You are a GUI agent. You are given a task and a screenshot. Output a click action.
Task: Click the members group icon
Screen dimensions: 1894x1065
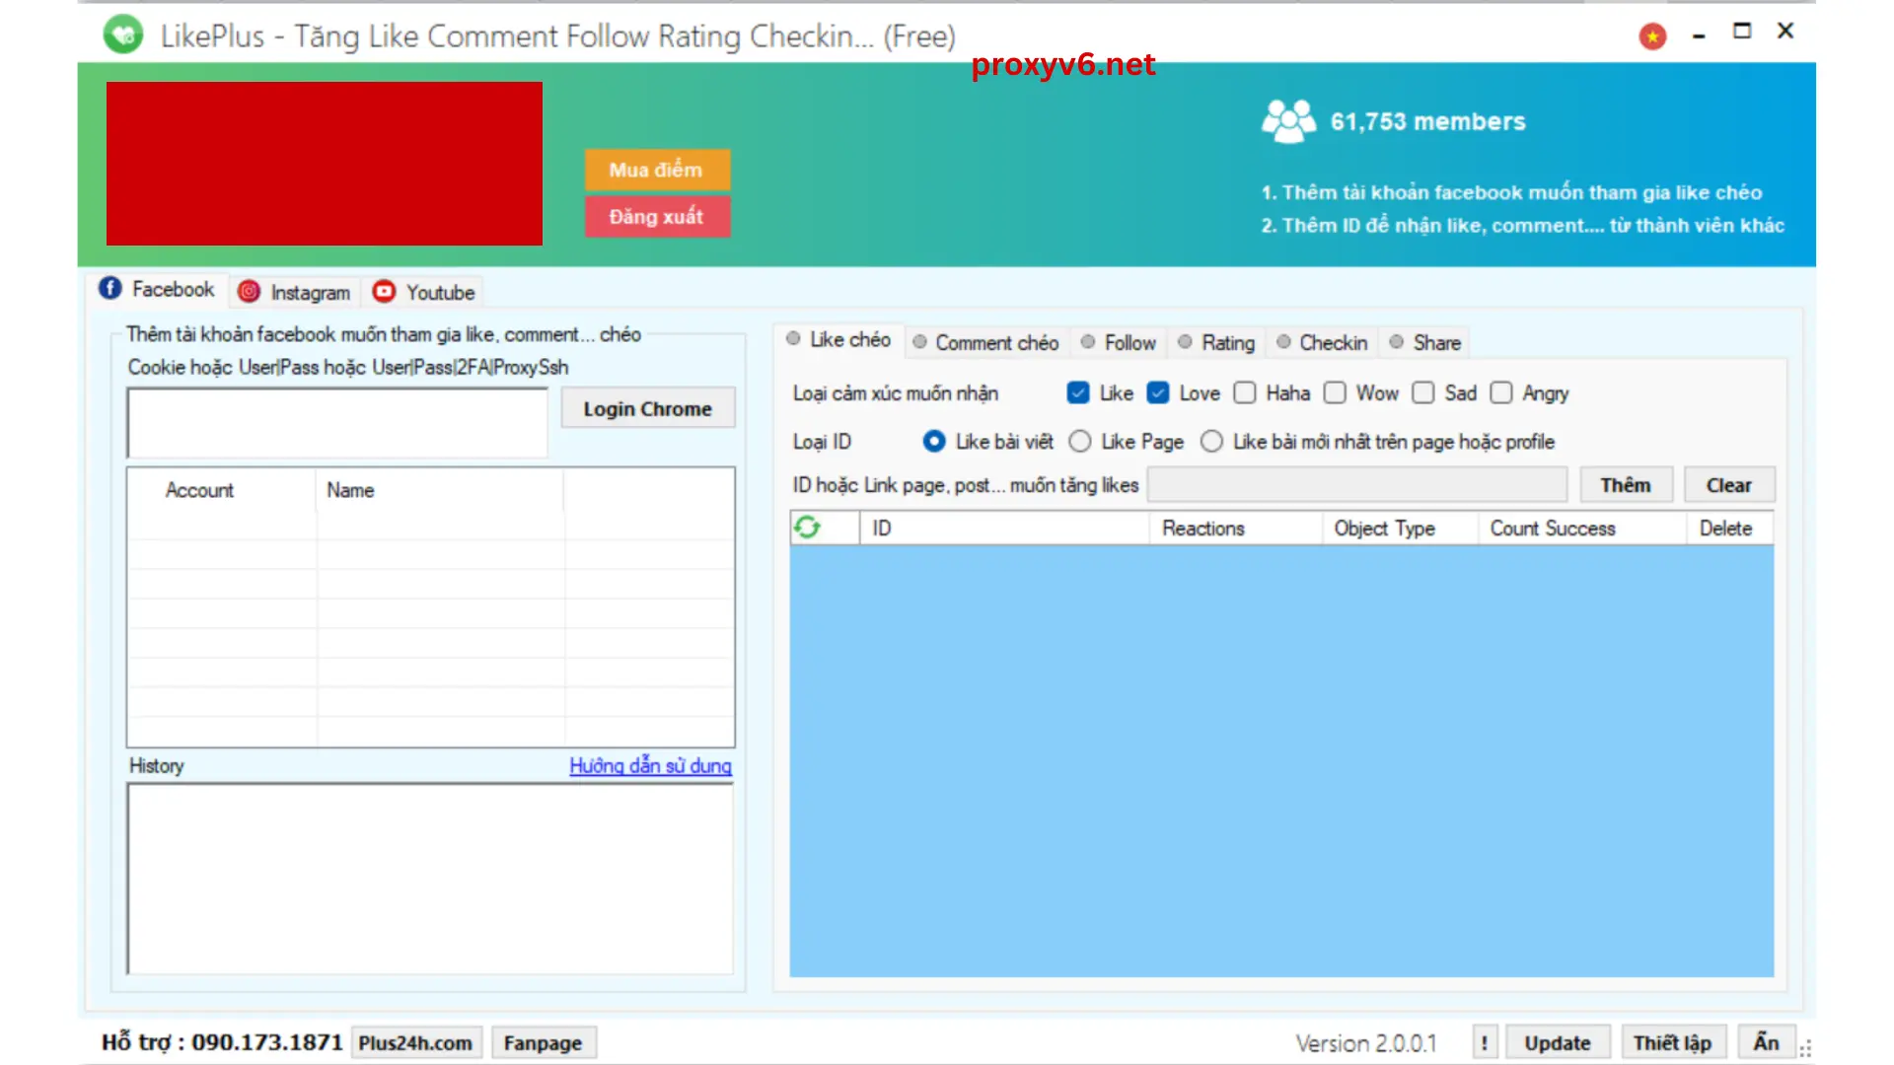[x=1285, y=119]
